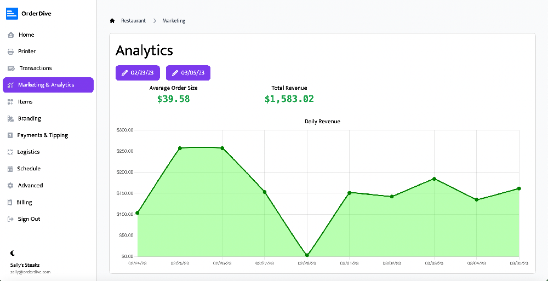This screenshot has width=548, height=281.
Task: Navigate to the Branding section
Action: click(x=48, y=118)
